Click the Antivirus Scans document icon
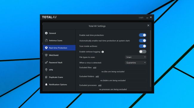Image resolution: width=194 pixels, height=108 pixels. [x=46, y=41]
